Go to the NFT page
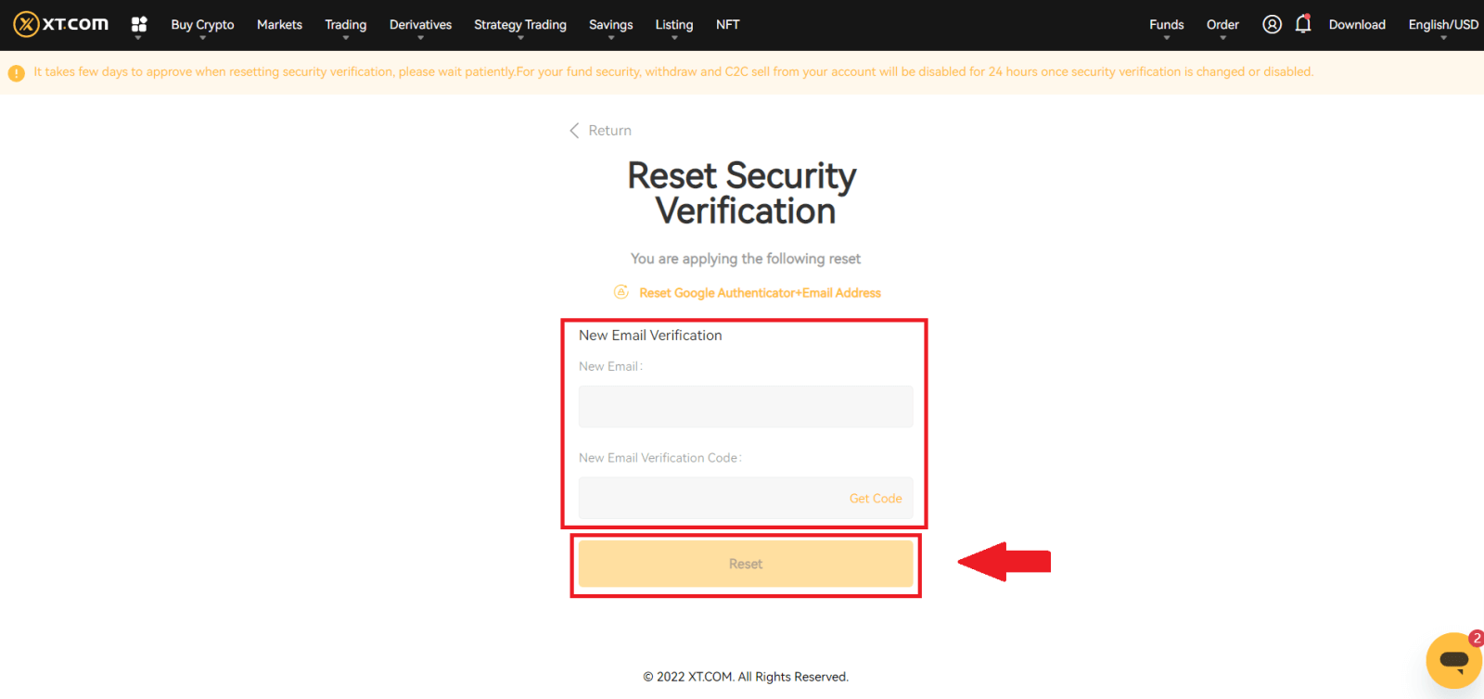The height and width of the screenshot is (699, 1484). click(727, 25)
